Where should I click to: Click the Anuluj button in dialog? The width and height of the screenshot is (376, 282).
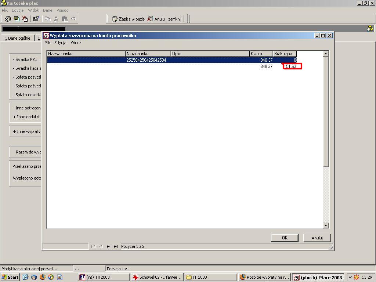point(317,238)
